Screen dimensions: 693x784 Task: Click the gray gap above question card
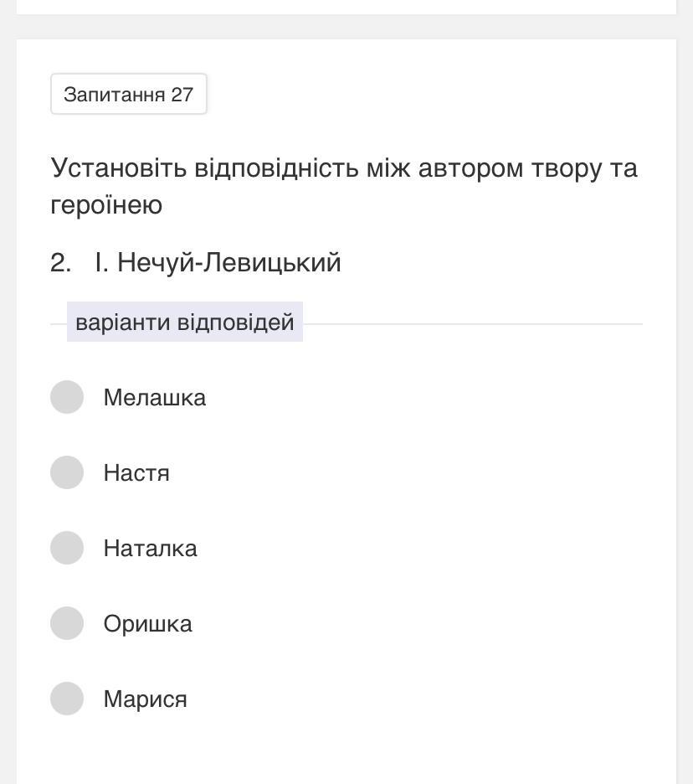[346, 27]
